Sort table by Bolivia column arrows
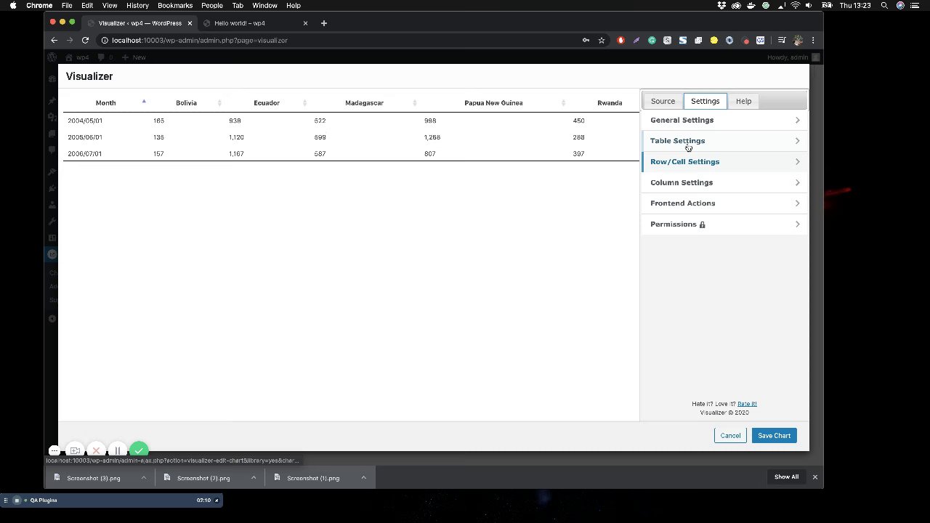This screenshot has width=930, height=523. [x=219, y=102]
